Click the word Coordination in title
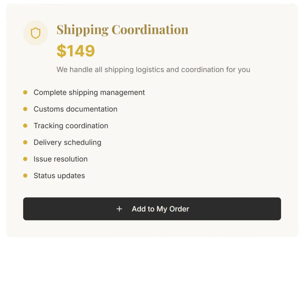This screenshot has width=303, height=303. (x=150, y=30)
